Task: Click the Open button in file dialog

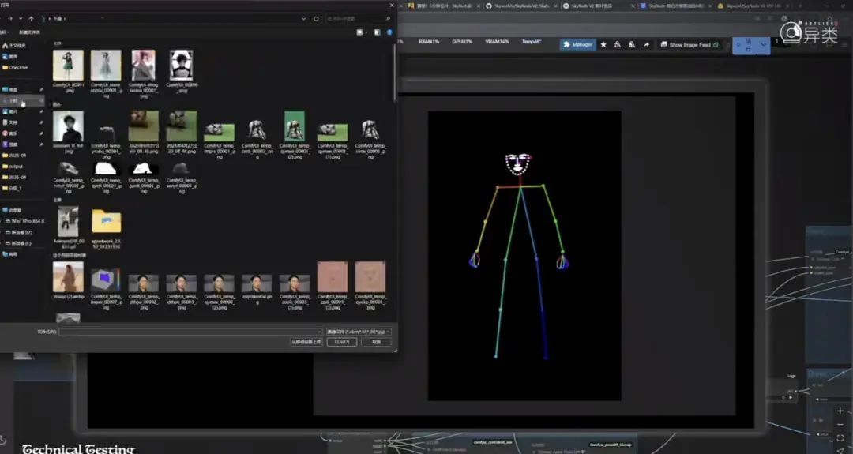Action: (x=341, y=342)
